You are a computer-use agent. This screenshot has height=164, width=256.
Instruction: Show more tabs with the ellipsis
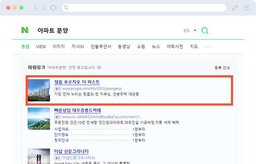click(208, 47)
